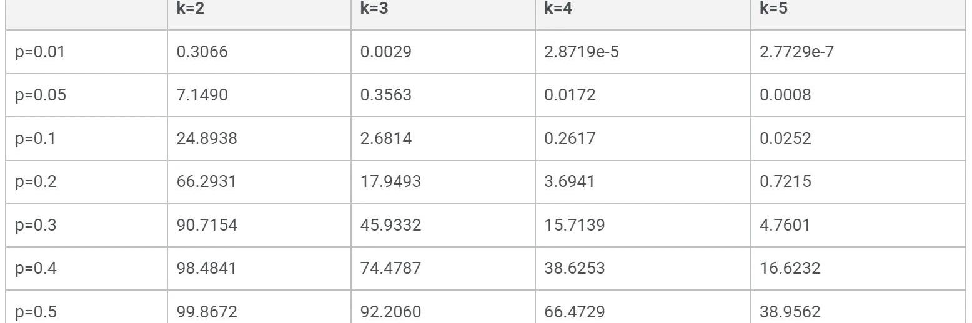Select the p=0.01 row label
Screen dimensions: 972x323
click(x=87, y=51)
